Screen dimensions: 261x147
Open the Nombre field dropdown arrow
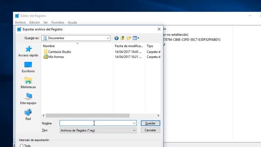tap(134, 123)
